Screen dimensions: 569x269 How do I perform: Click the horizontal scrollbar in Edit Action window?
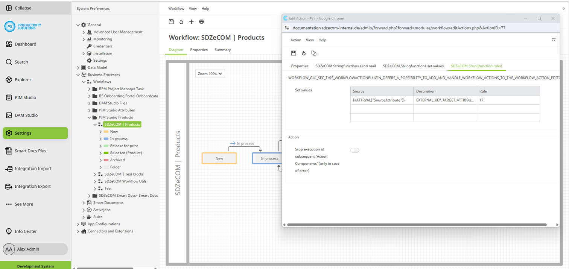point(417,225)
